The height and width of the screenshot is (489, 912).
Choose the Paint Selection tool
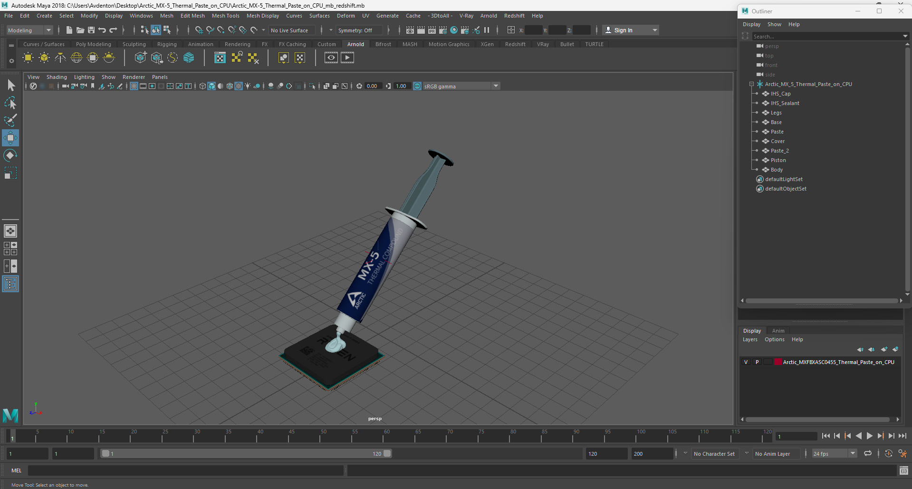click(x=10, y=120)
